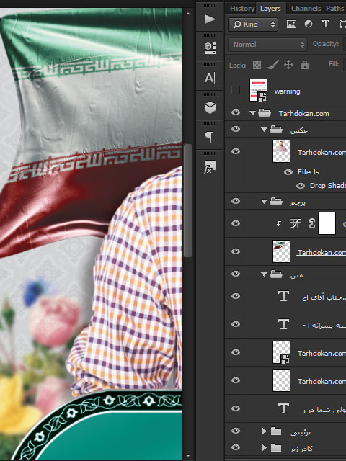Switch to the Layers tab
The image size is (346, 461).
pos(270,9)
